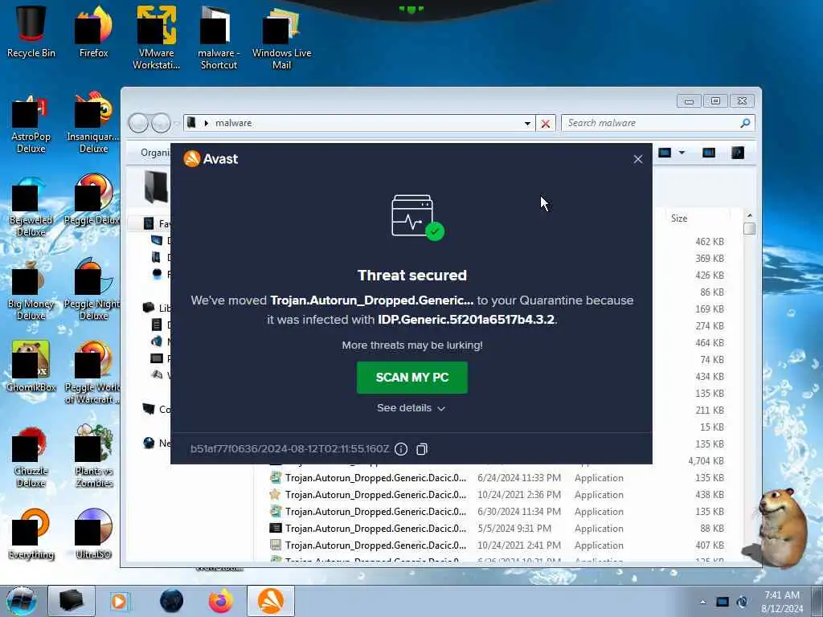
Task: Select Peggle Nights Deluxe desktop icon
Action: [92, 289]
